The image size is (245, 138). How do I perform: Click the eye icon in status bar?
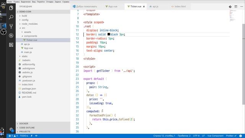click(36, 136)
